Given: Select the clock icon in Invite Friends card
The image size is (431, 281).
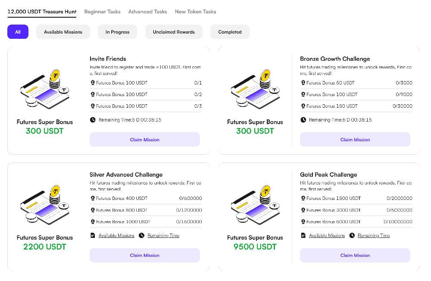Looking at the screenshot, I should (93, 120).
